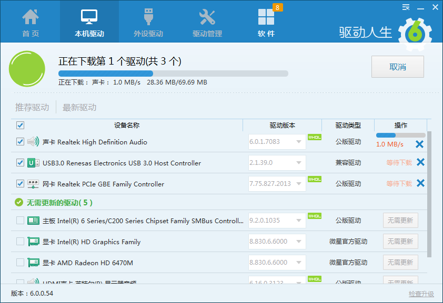Switch to the 推荐驱动 tab

point(32,108)
